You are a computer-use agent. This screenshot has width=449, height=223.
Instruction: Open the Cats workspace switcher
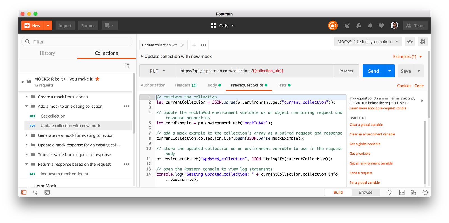tap(223, 25)
